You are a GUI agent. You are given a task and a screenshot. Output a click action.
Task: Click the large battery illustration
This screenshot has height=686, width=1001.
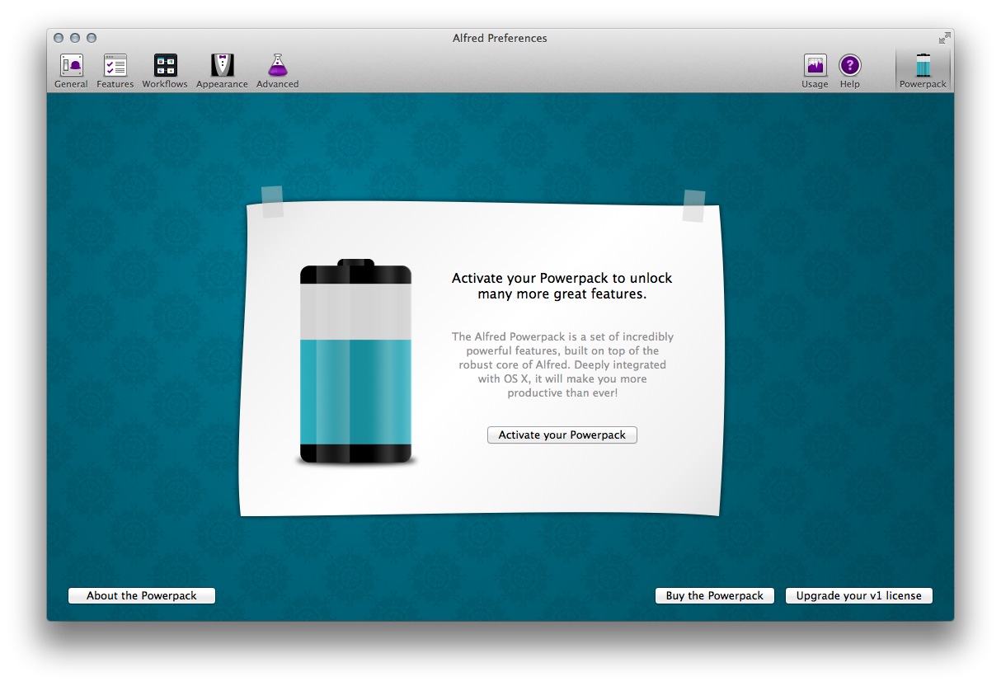(x=355, y=361)
